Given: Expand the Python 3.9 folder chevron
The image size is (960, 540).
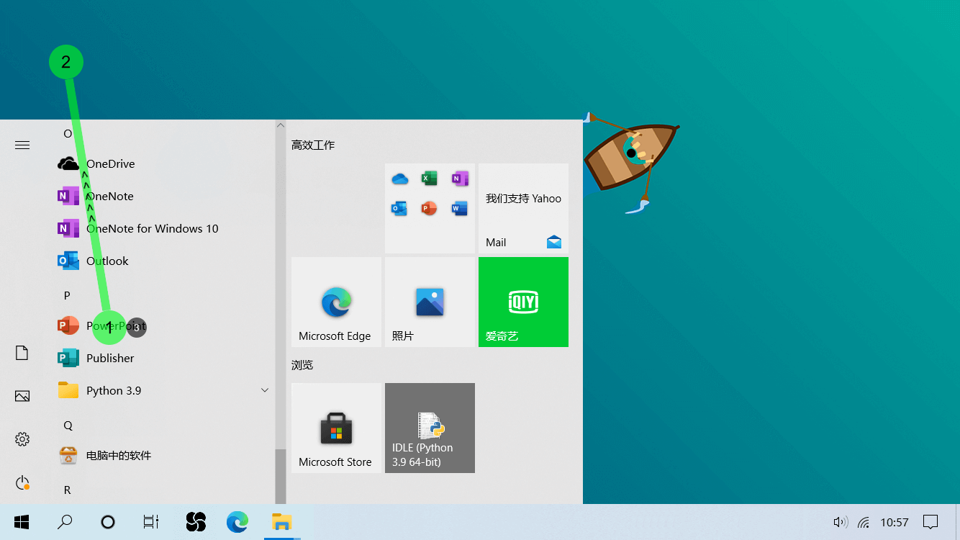Looking at the screenshot, I should point(264,390).
